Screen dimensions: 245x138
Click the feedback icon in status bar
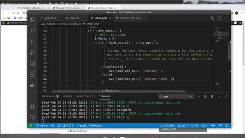tap(220, 125)
